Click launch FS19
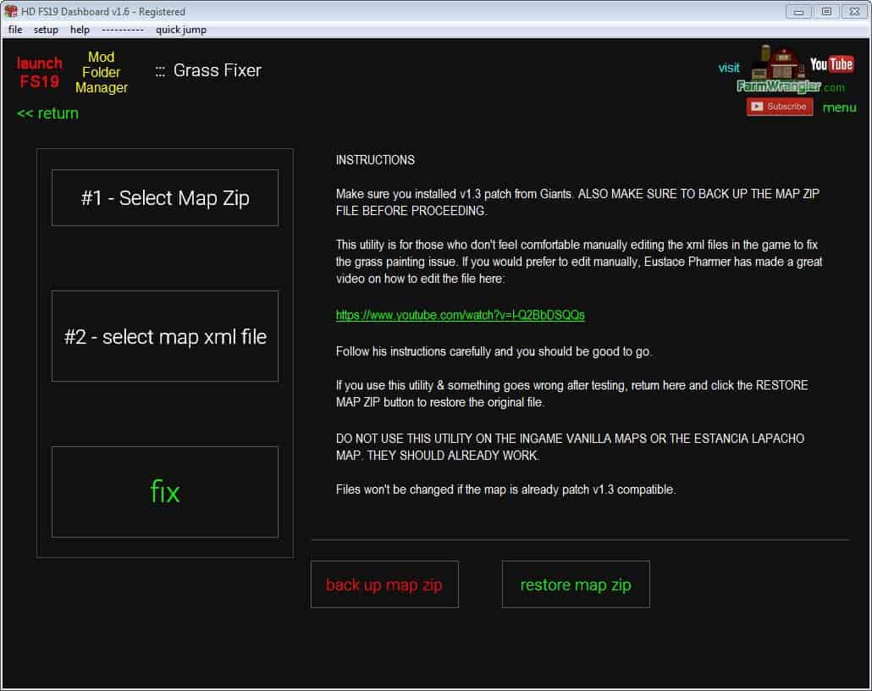This screenshot has height=691, width=872. point(40,72)
